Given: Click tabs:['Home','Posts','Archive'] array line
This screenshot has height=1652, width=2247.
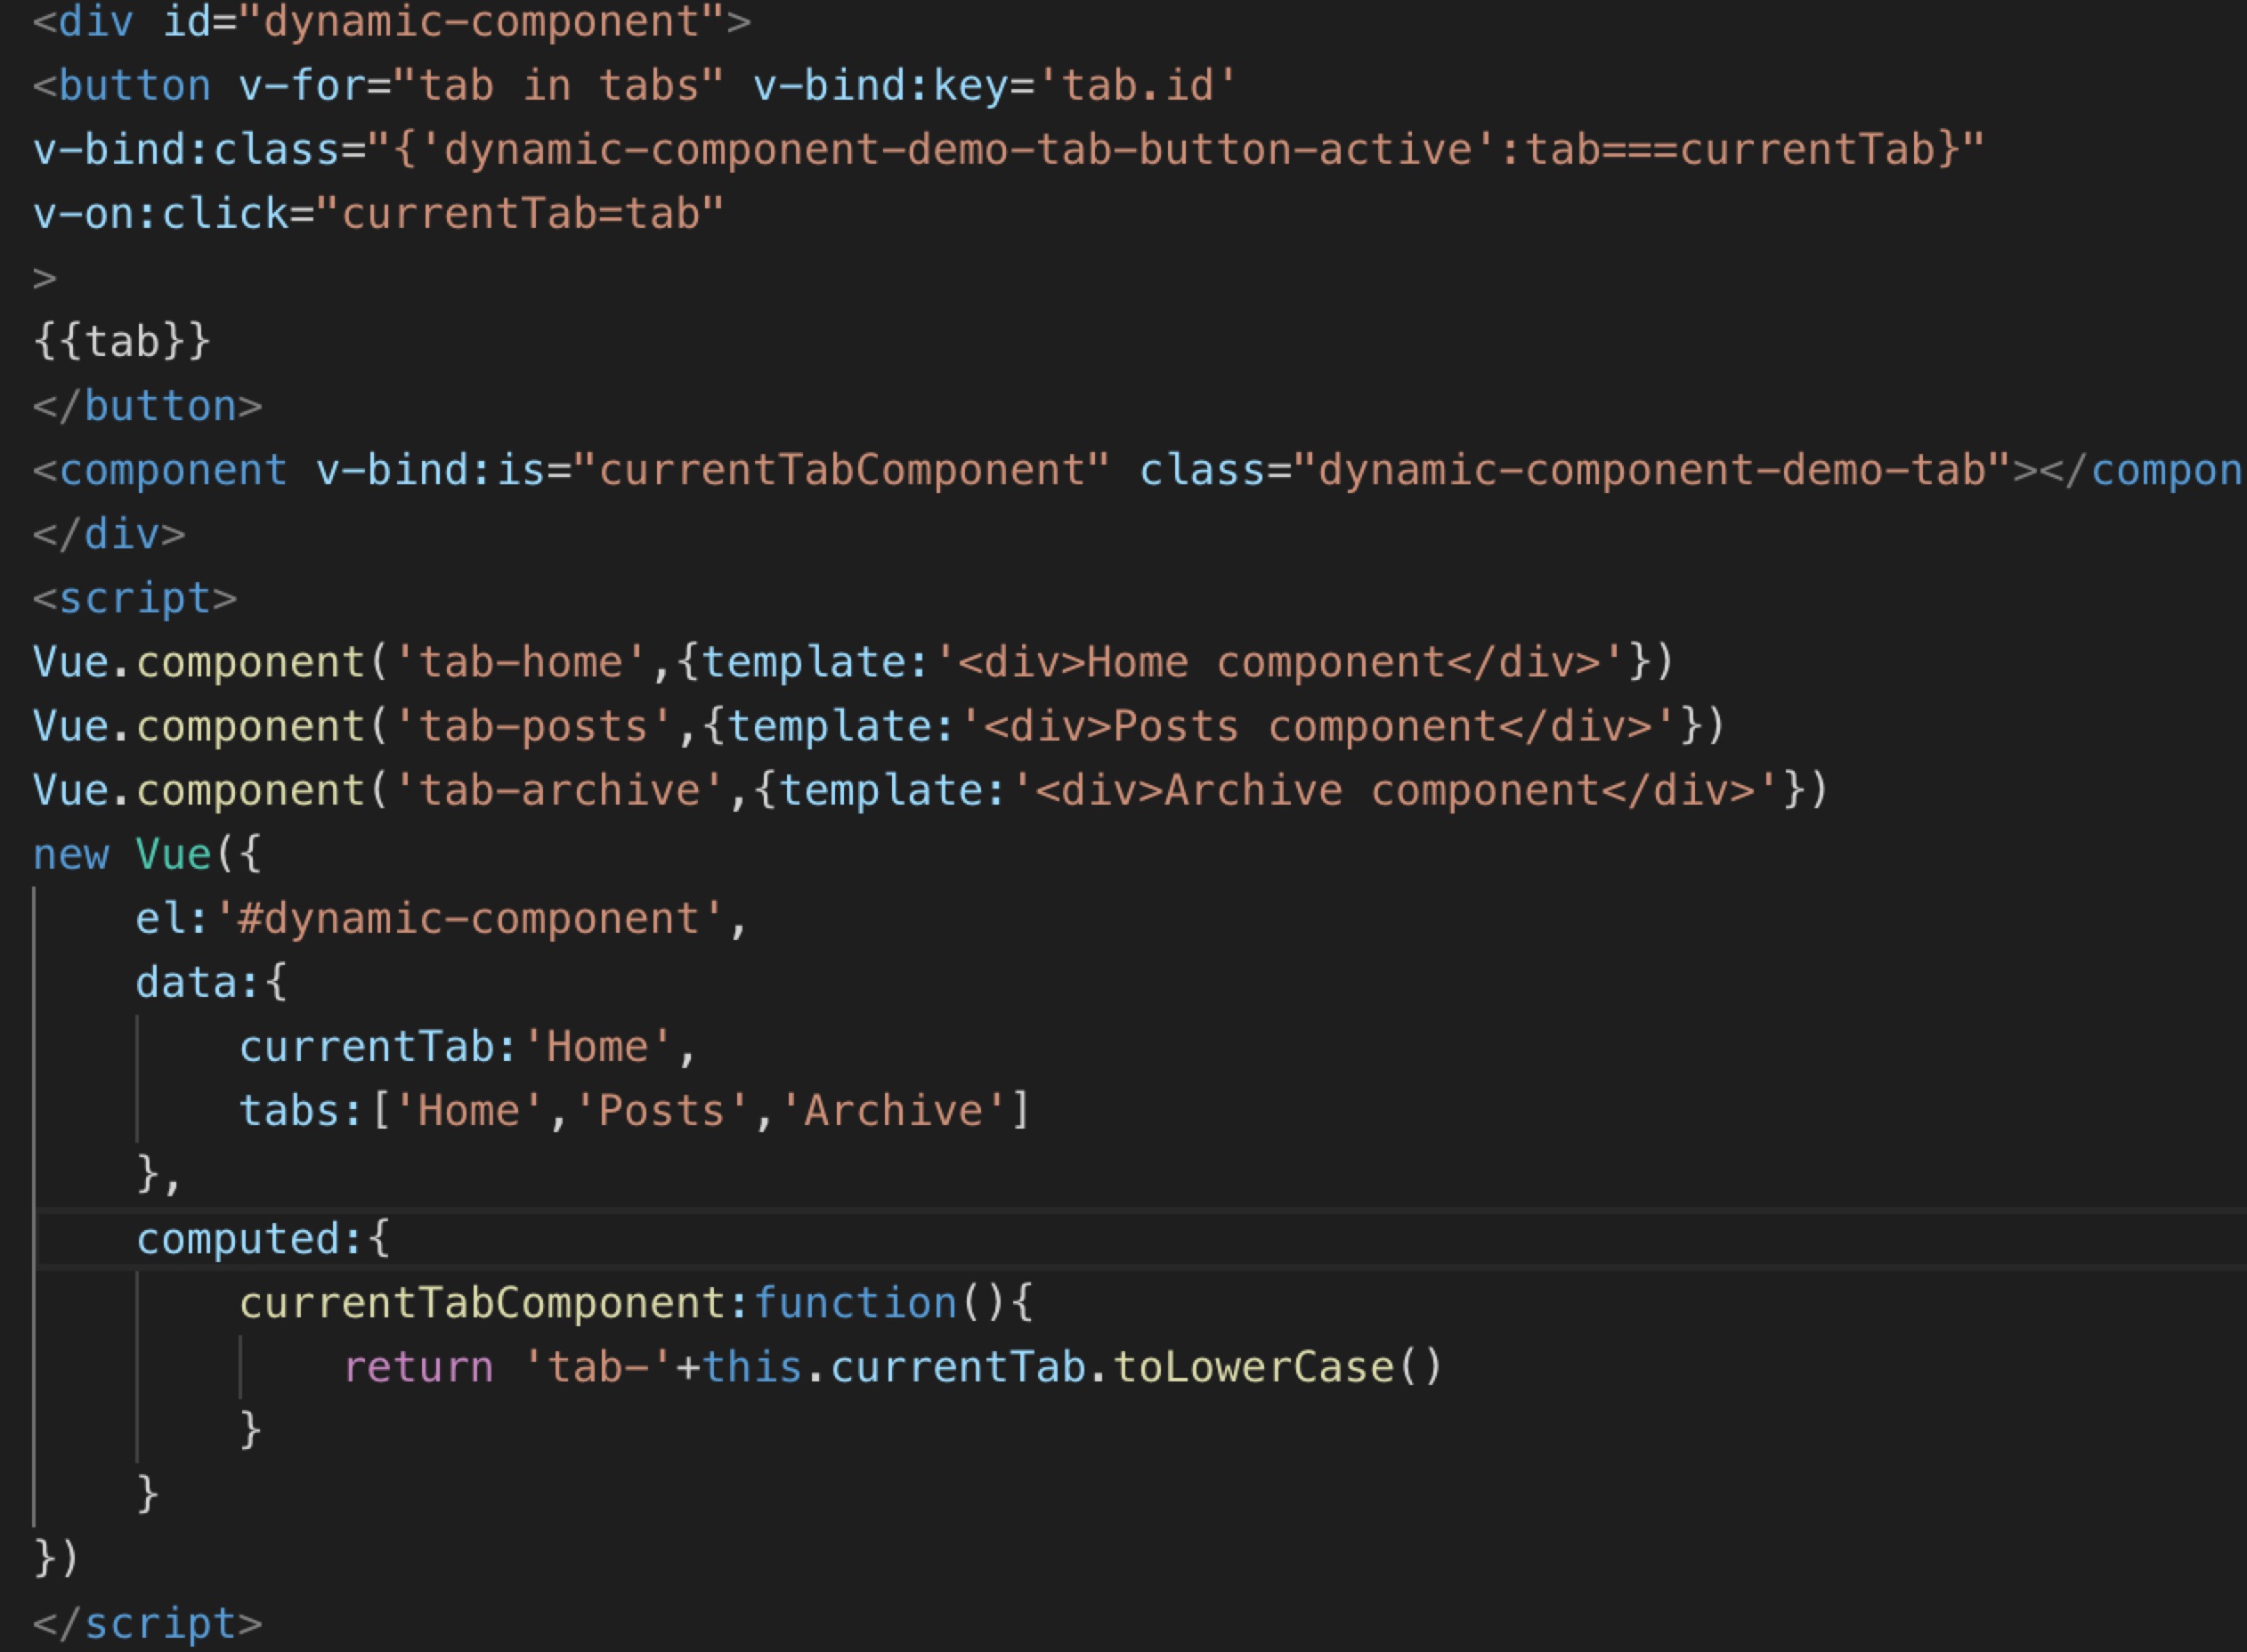Looking at the screenshot, I should pos(635,1110).
